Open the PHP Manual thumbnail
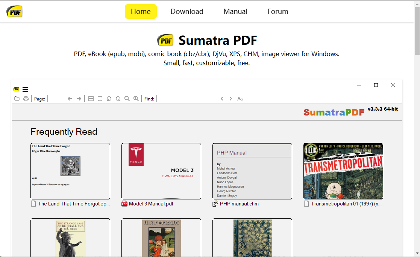This screenshot has height=257, width=420. pyautogui.click(x=252, y=171)
